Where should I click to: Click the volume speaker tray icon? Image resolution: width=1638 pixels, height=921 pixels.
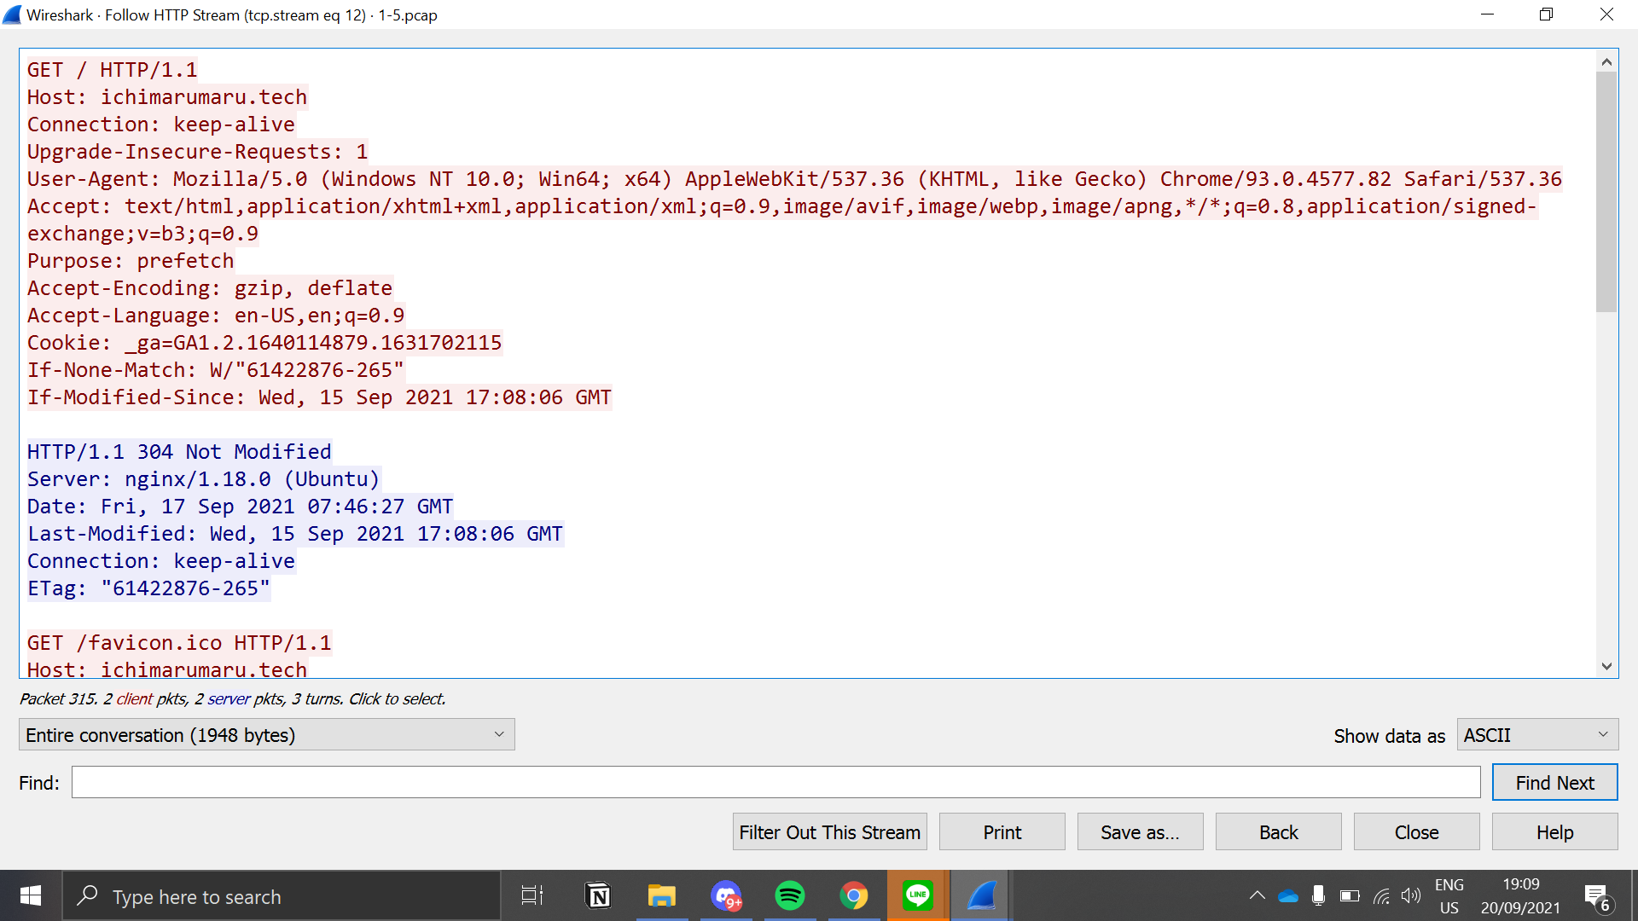(1410, 896)
